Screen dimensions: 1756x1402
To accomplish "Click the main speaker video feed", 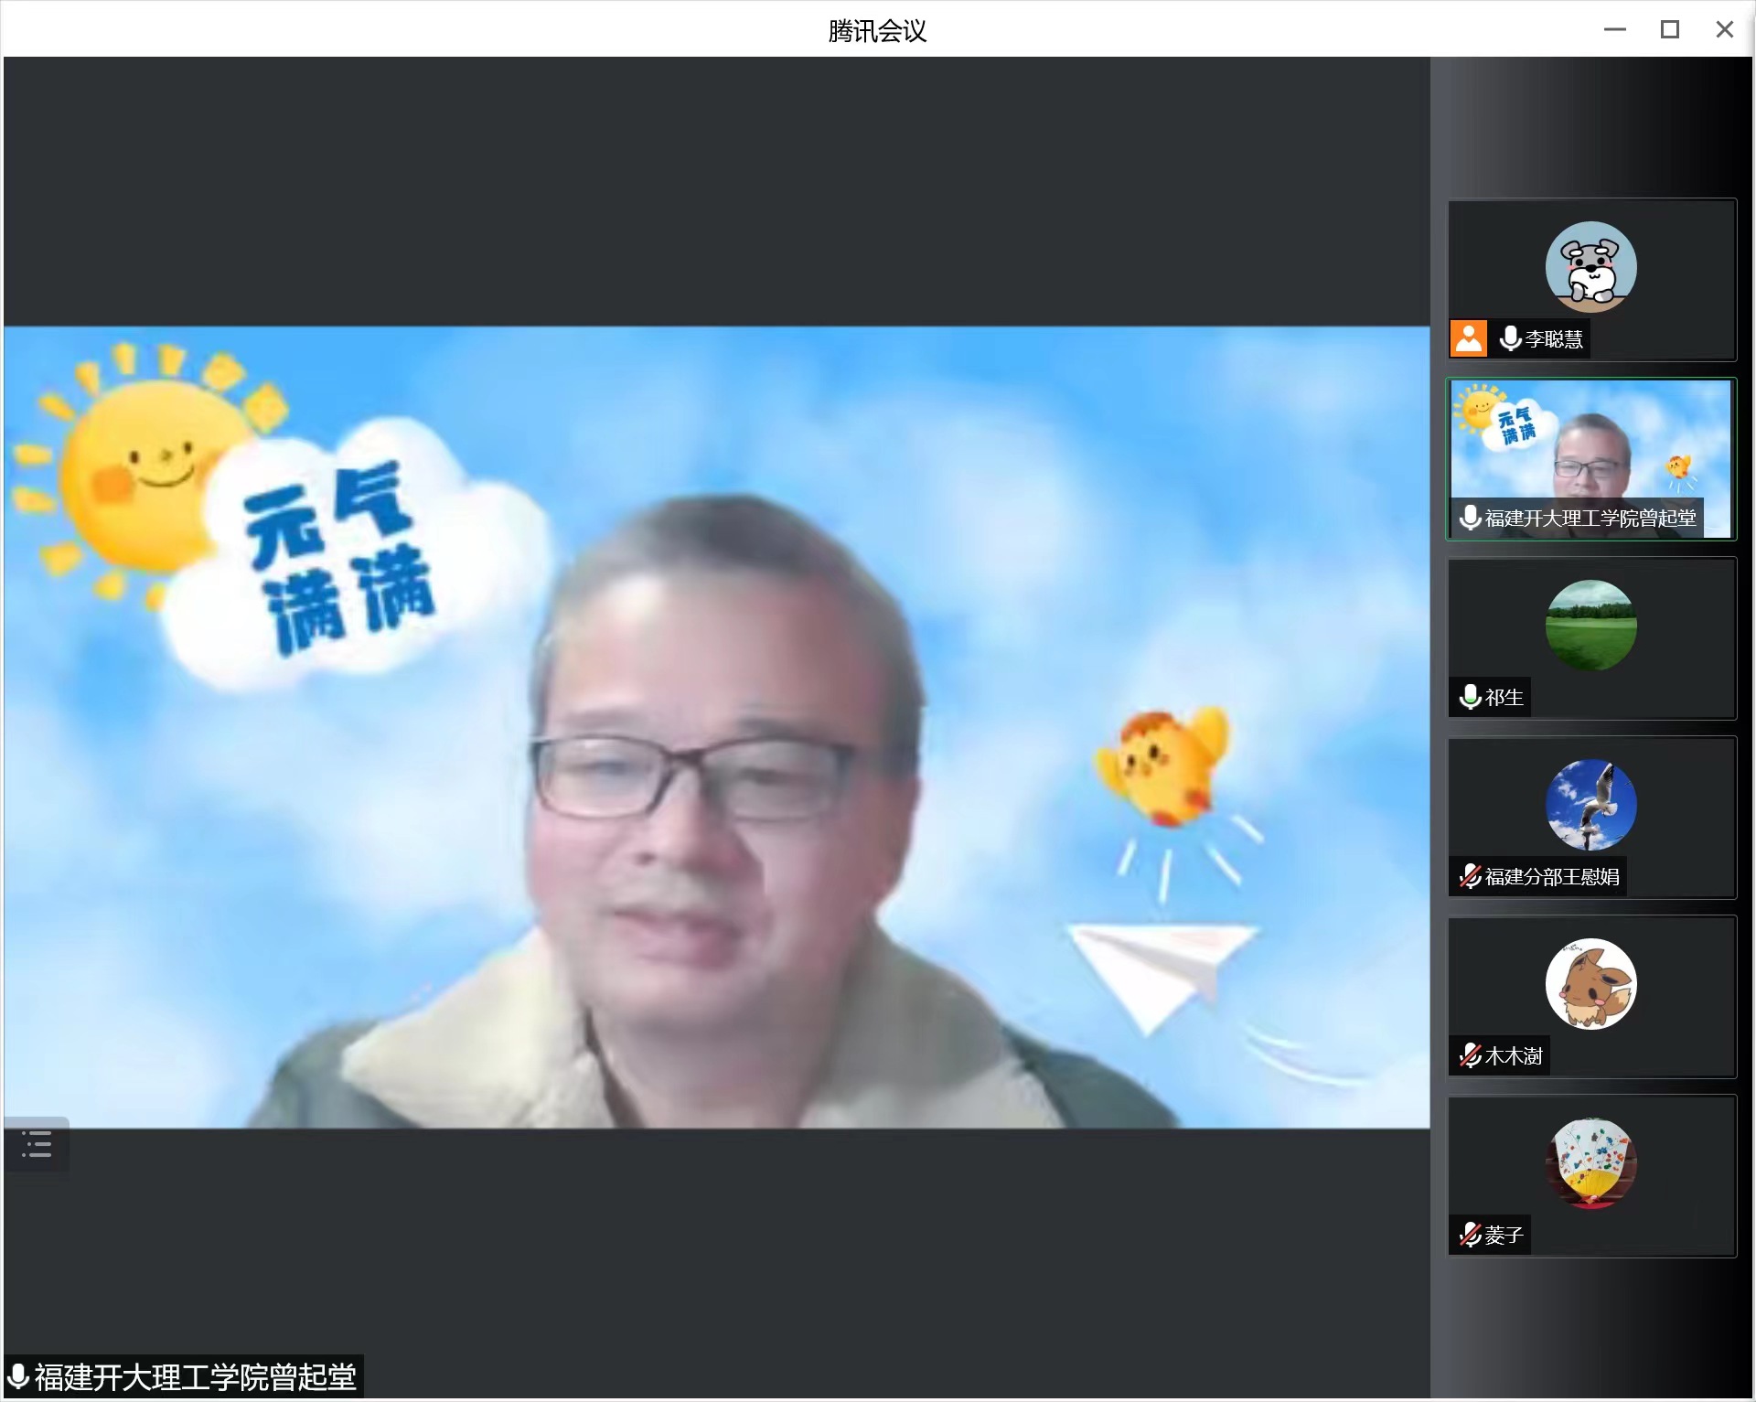I will tap(716, 727).
